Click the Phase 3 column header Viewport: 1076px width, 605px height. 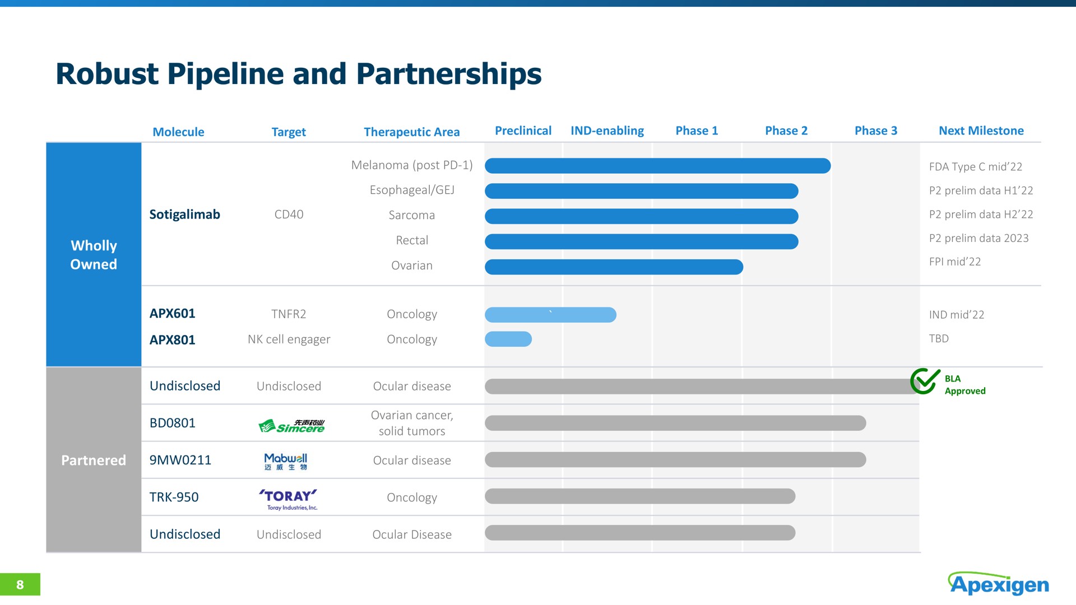[876, 131]
